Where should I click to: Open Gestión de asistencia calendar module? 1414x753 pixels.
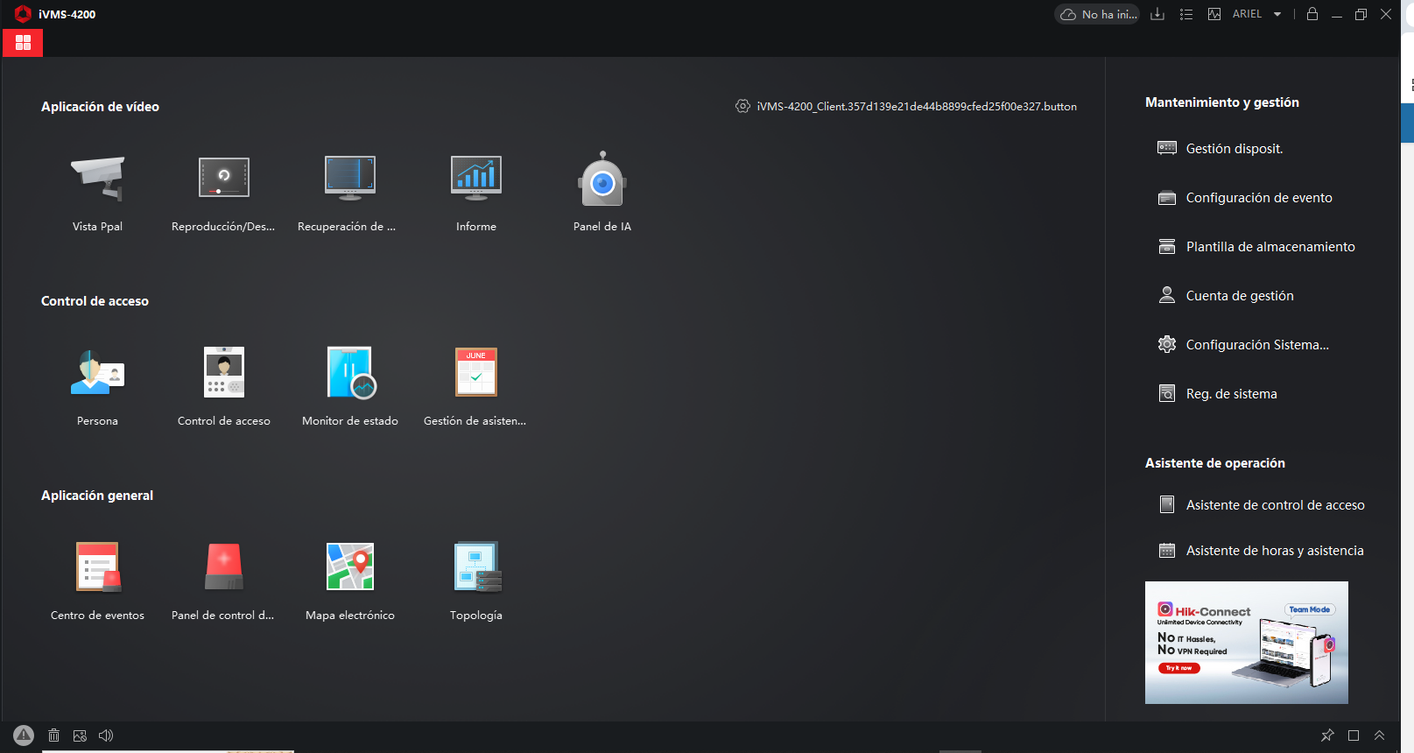(475, 374)
